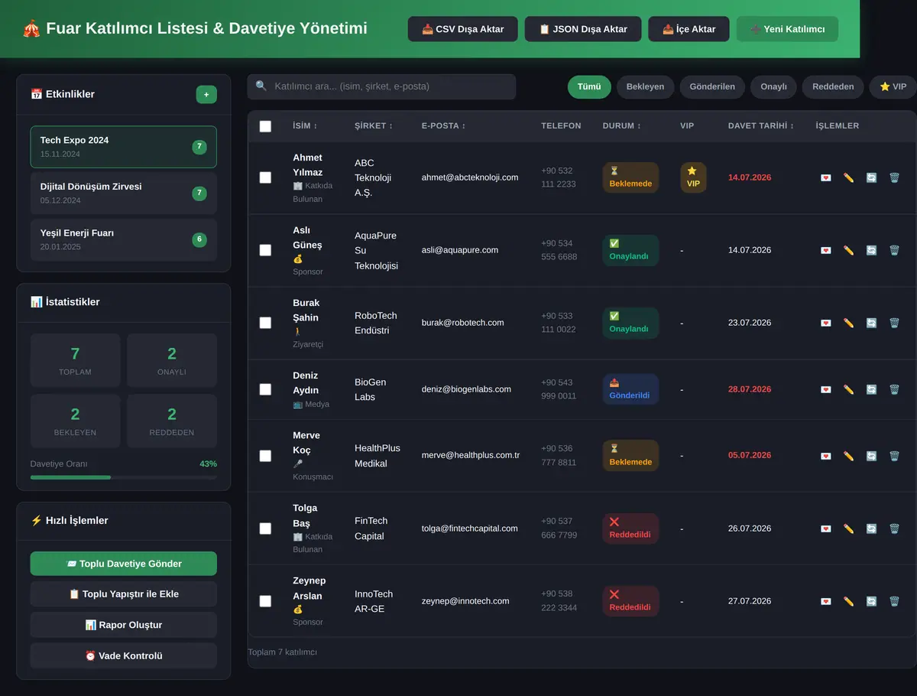Viewport: 917px width, 696px height.
Task: Tick the select-all checkbox in the table header
Action: (x=265, y=126)
